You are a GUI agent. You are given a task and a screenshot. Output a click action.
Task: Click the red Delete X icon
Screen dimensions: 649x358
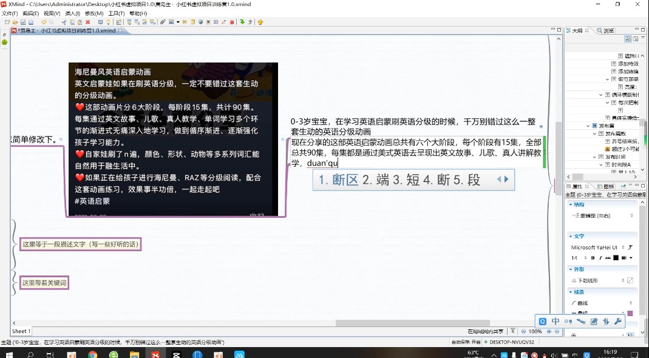tap(88, 22)
